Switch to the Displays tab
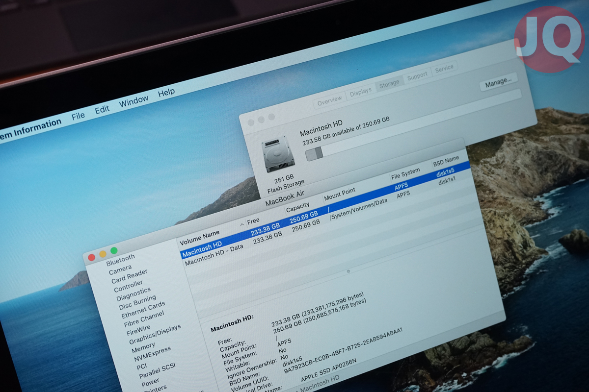589x392 pixels. pyautogui.click(x=361, y=93)
